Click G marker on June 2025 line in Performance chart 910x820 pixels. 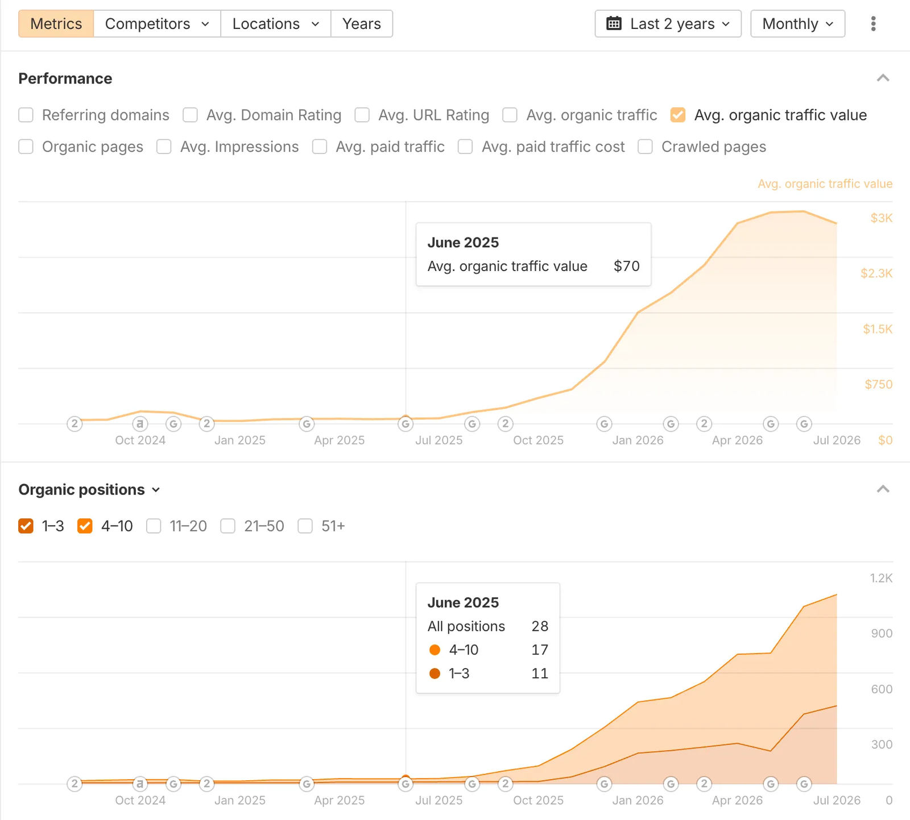[406, 424]
